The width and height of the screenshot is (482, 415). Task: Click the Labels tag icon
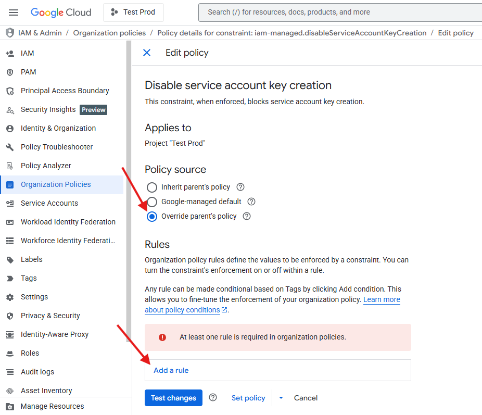click(x=10, y=260)
